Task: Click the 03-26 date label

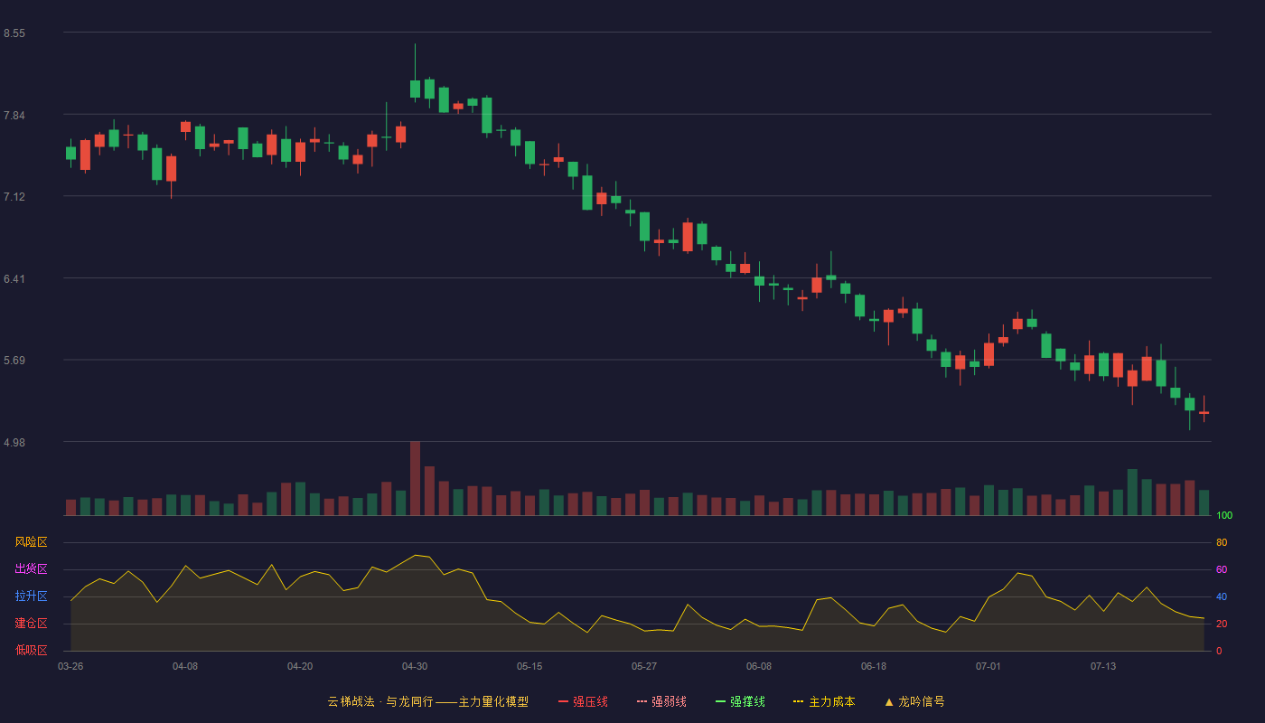Action: 70,666
